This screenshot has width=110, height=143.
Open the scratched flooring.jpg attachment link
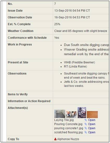click(x=92, y=132)
